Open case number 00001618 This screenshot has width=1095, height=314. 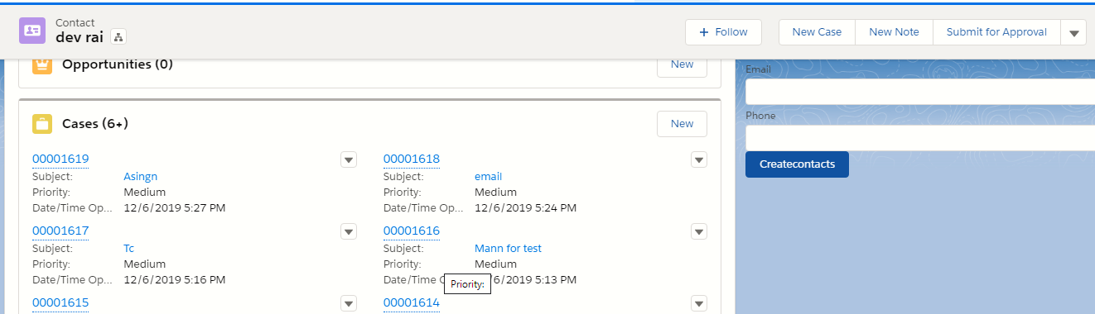click(412, 159)
